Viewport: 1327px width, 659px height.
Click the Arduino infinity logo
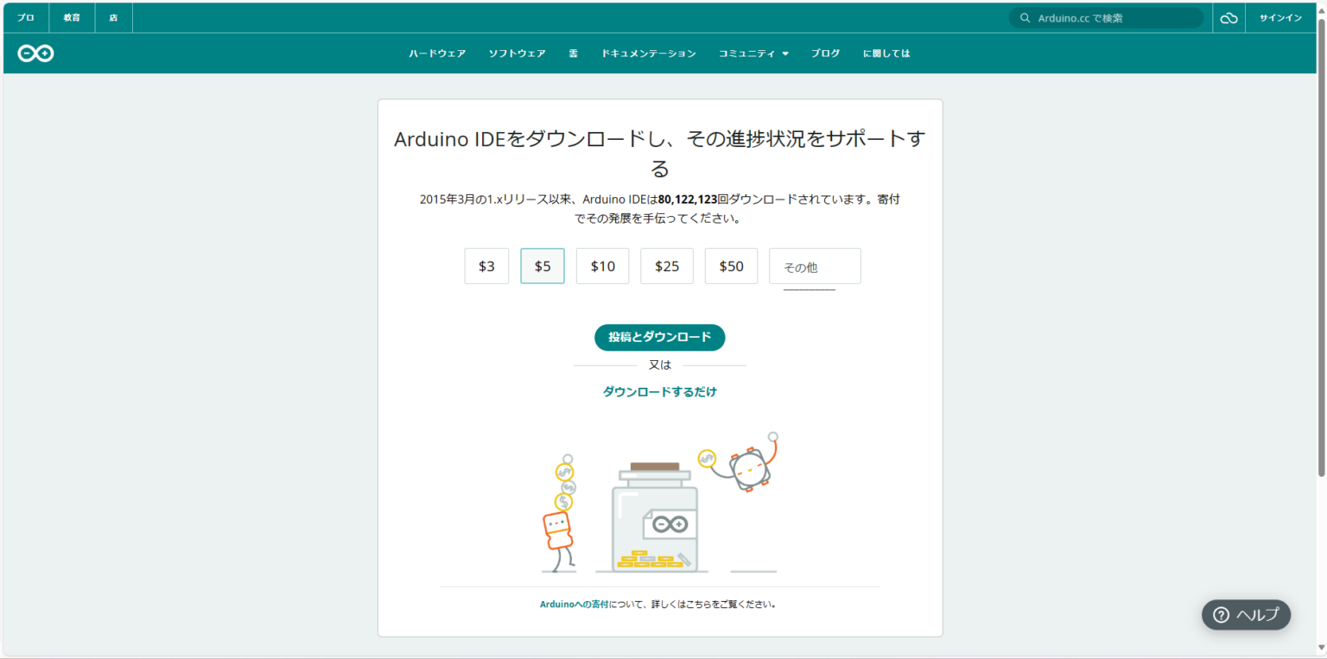click(35, 53)
